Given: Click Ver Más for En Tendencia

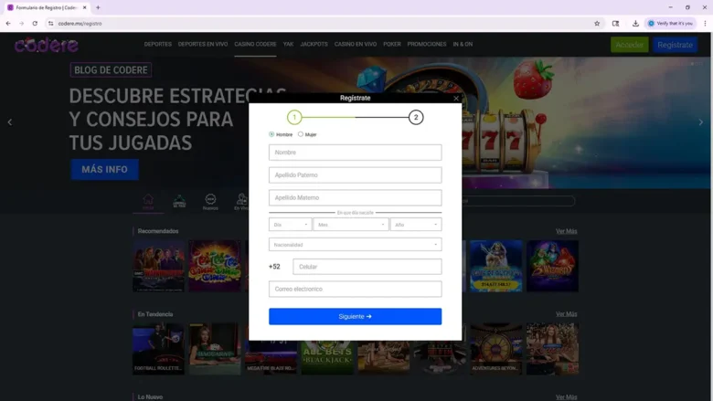Looking at the screenshot, I should [566, 314].
